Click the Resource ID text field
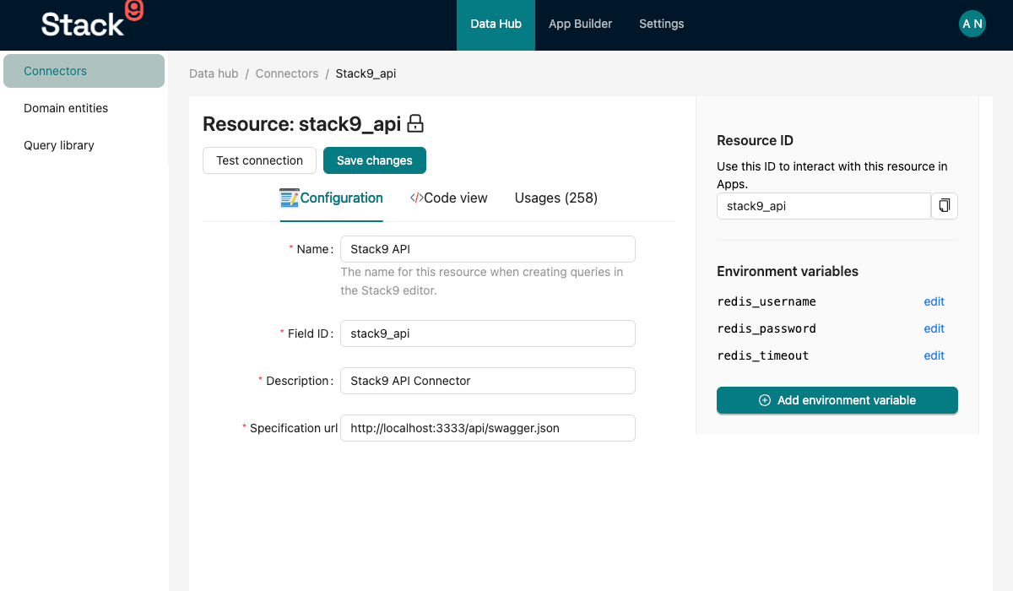1013x591 pixels. [x=823, y=206]
